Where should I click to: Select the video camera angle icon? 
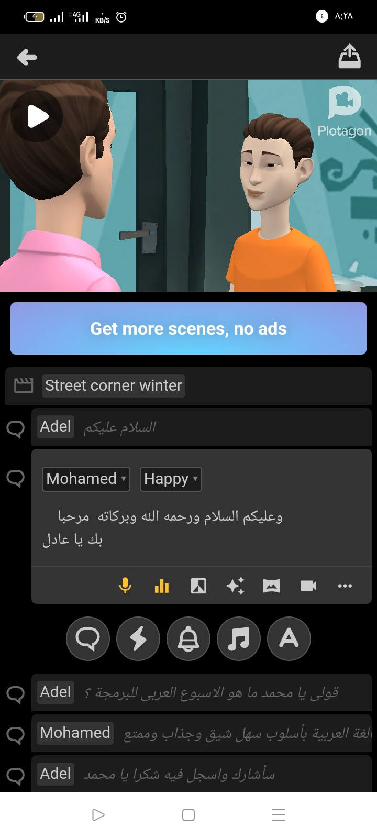click(x=308, y=586)
